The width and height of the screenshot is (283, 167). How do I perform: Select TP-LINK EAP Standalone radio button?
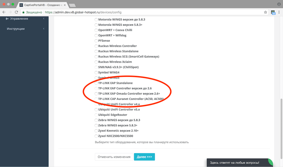96,83
